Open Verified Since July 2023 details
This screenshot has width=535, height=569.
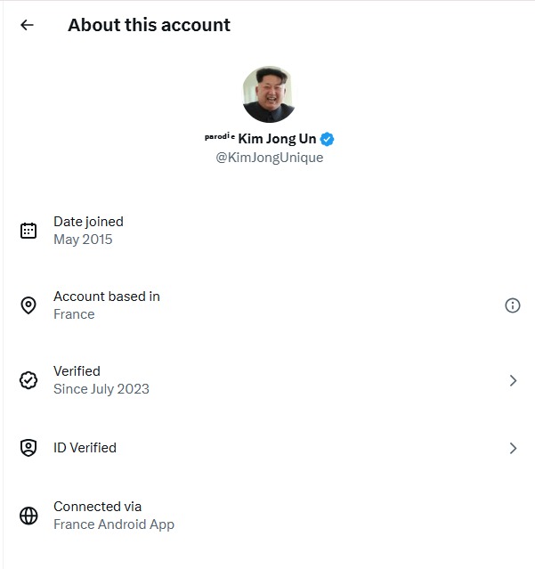click(101, 380)
